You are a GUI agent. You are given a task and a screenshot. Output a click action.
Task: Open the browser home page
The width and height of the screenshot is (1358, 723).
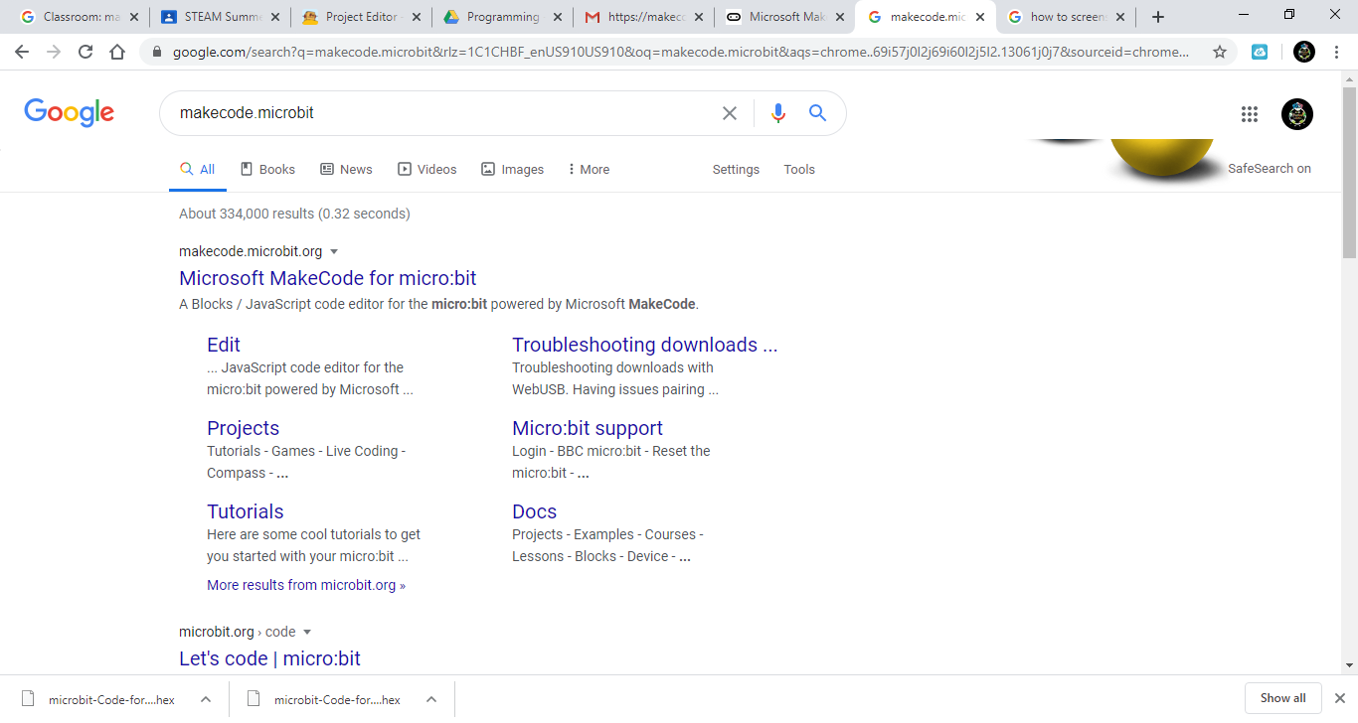(117, 53)
